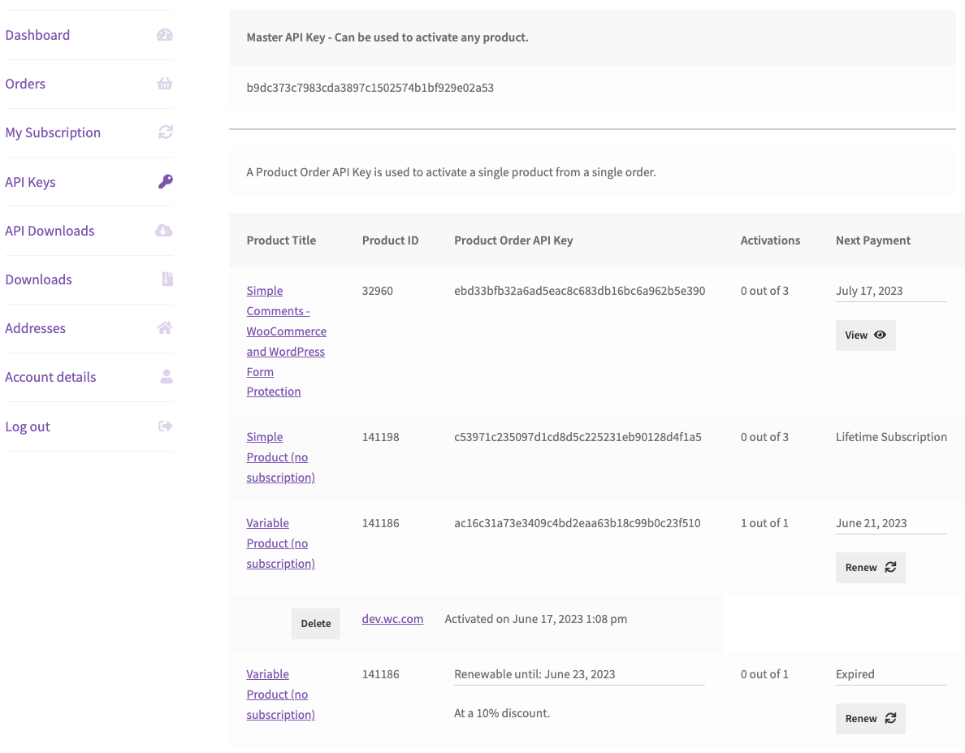The height and width of the screenshot is (753, 965).
Task: Renew the Expired Variable Product
Action: click(x=870, y=719)
